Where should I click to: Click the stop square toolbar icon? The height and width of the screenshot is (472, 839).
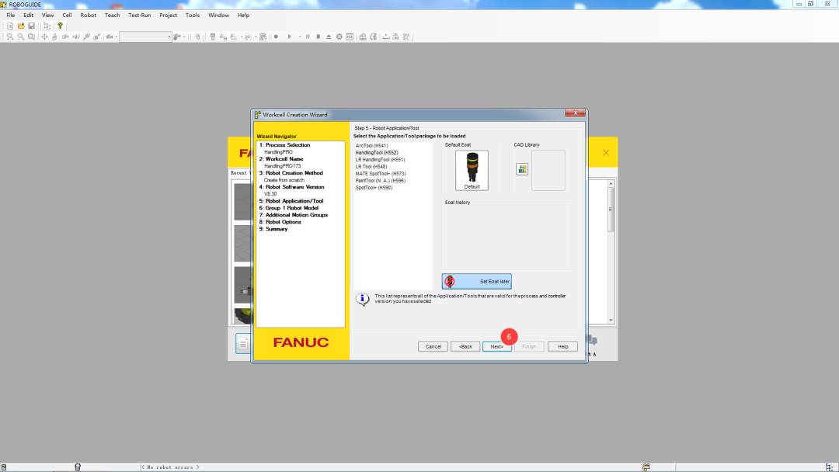[x=319, y=37]
